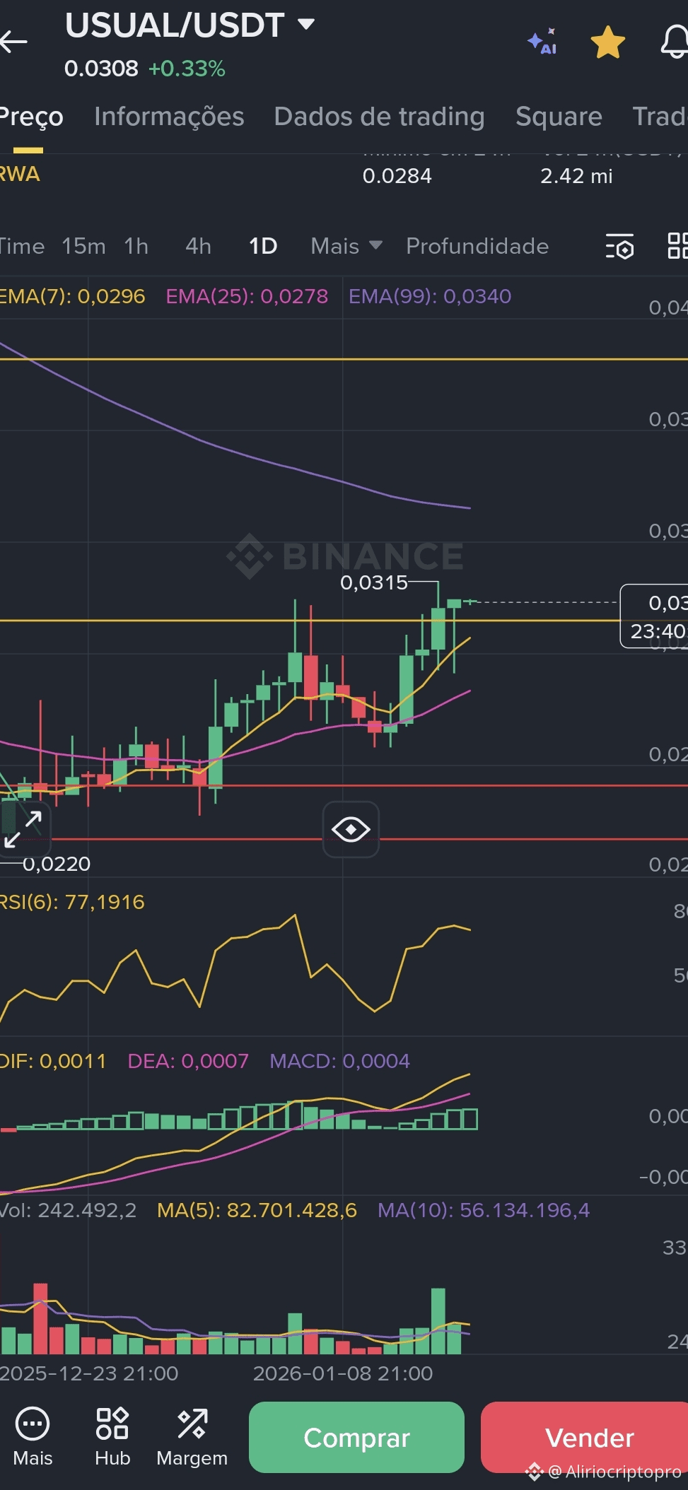Switch to the Informações tab
The width and height of the screenshot is (688, 1490).
(x=169, y=117)
